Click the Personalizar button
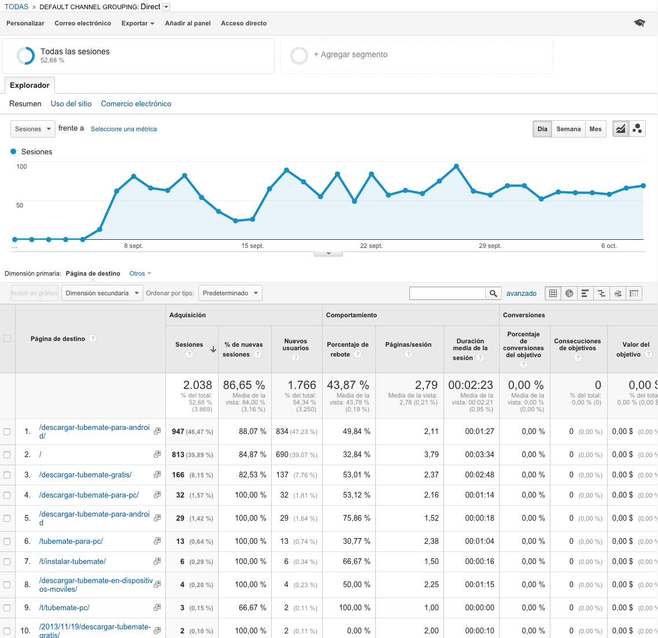 click(25, 23)
